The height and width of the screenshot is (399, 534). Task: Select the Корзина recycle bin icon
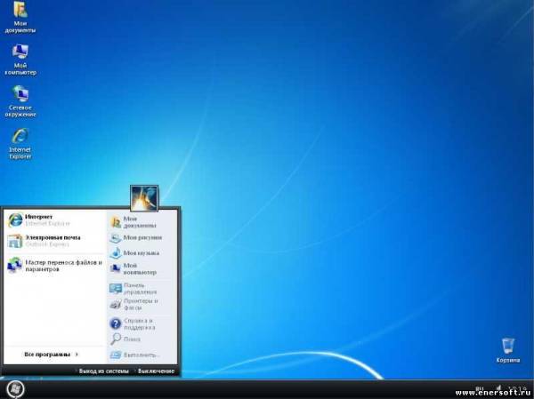508,349
